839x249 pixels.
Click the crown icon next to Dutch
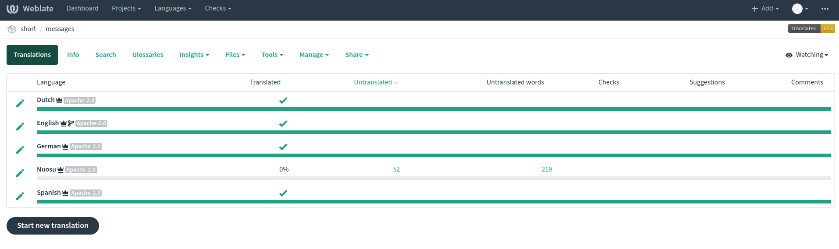(59, 100)
